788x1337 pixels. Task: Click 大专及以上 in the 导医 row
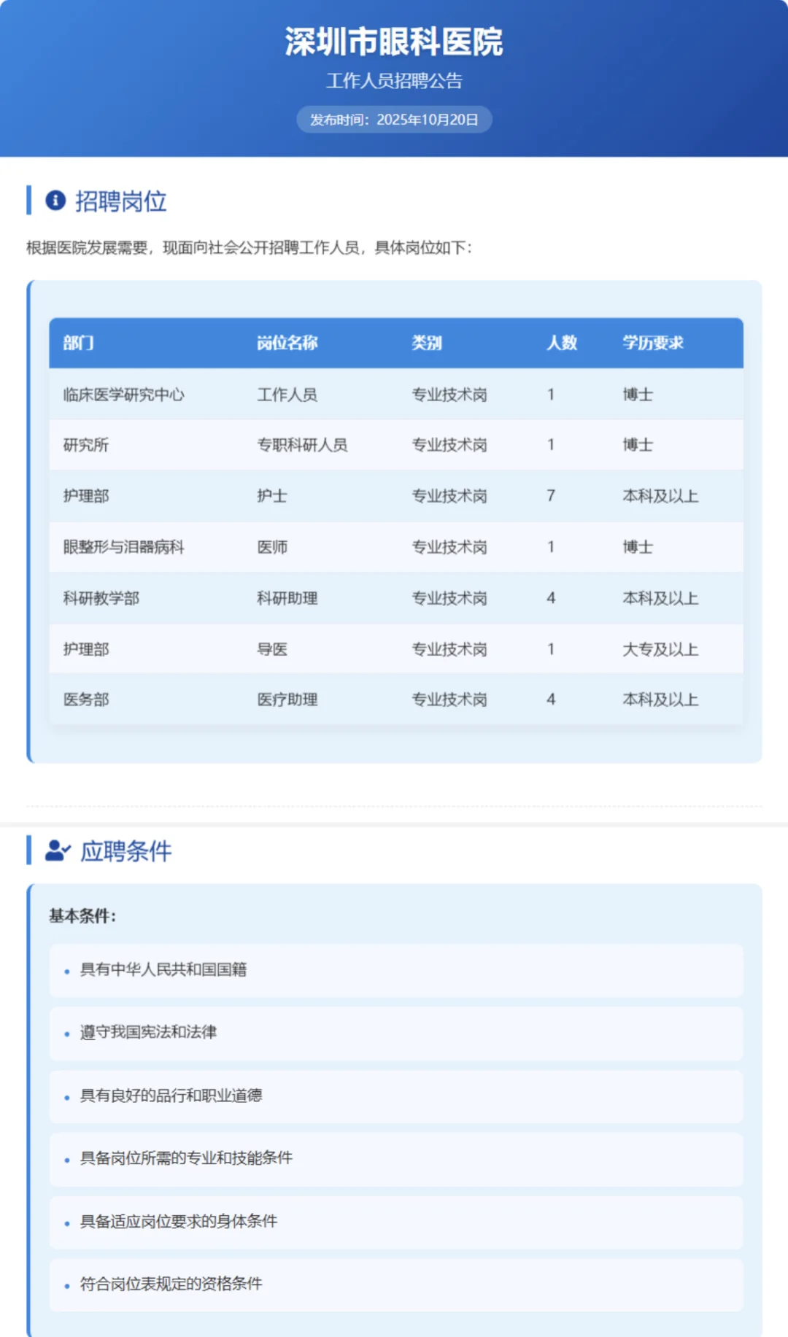(x=660, y=649)
